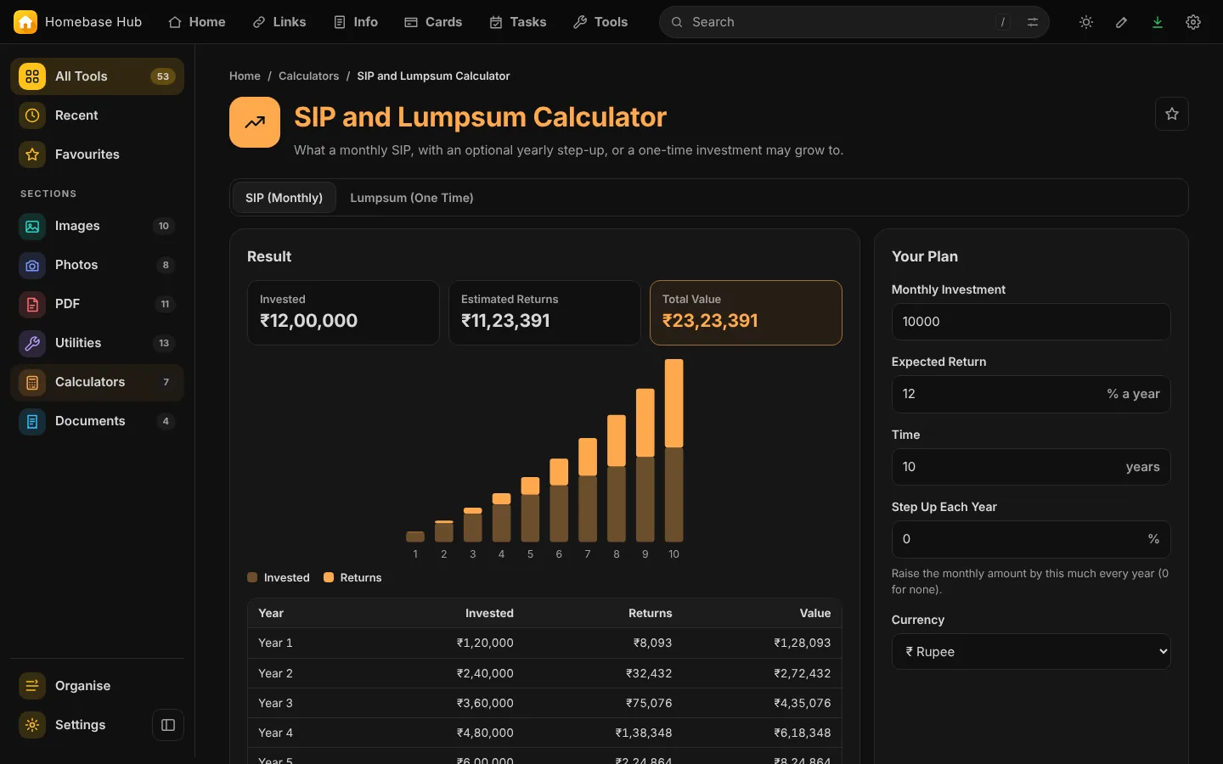Click the All Tools grid icon
The width and height of the screenshot is (1223, 764).
(32, 76)
